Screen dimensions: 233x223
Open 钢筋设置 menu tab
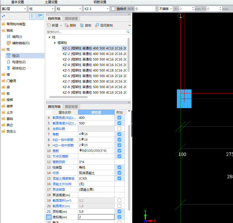click(x=100, y=2)
